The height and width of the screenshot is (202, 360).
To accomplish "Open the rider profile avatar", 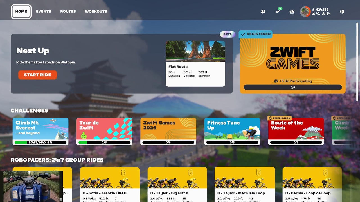I will (x=305, y=12).
